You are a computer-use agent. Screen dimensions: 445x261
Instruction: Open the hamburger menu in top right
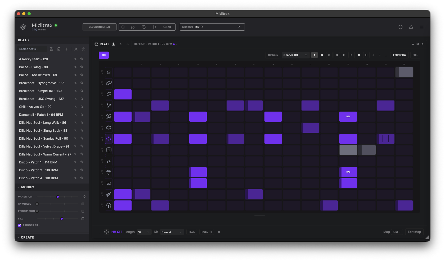tap(422, 27)
